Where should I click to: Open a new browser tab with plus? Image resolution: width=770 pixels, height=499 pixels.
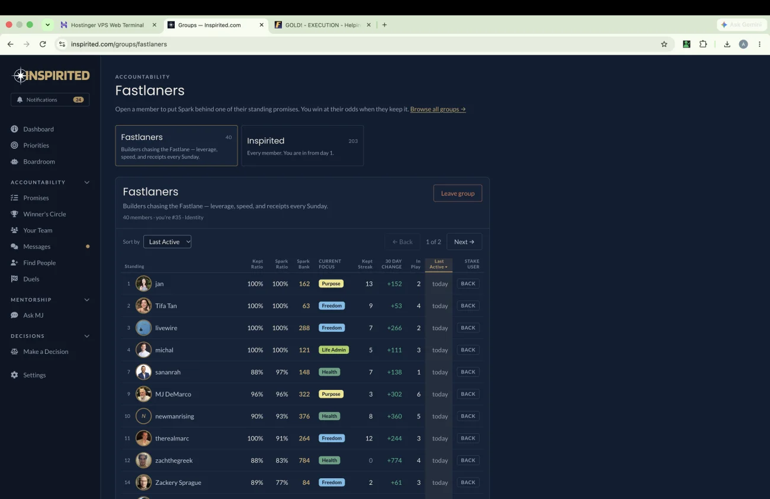click(x=384, y=25)
